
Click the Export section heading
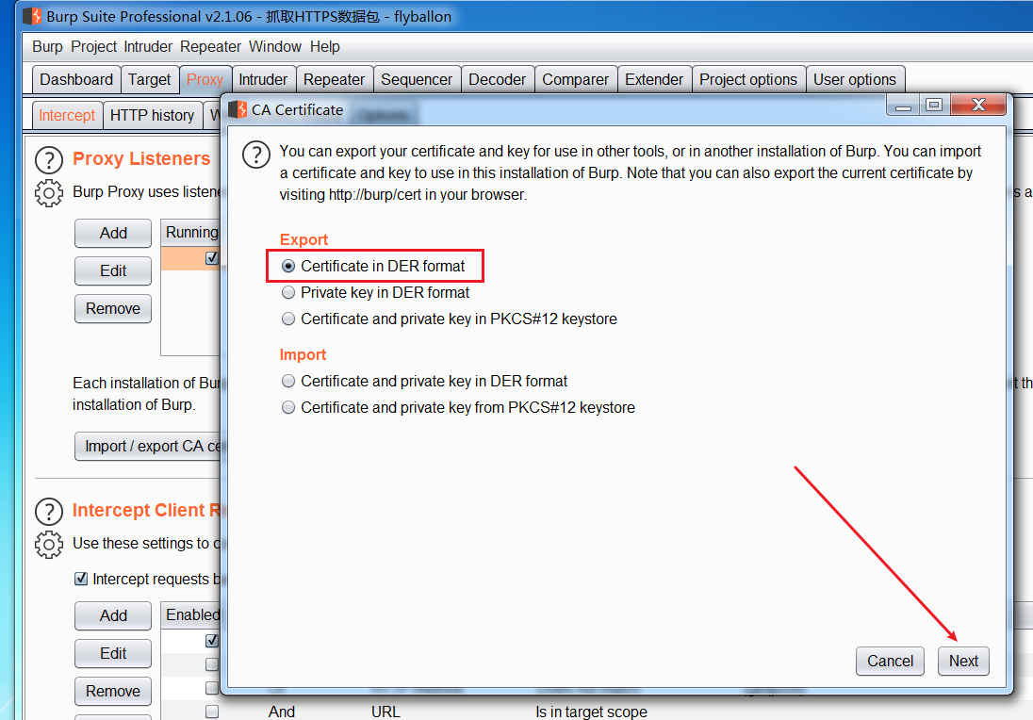tap(303, 239)
